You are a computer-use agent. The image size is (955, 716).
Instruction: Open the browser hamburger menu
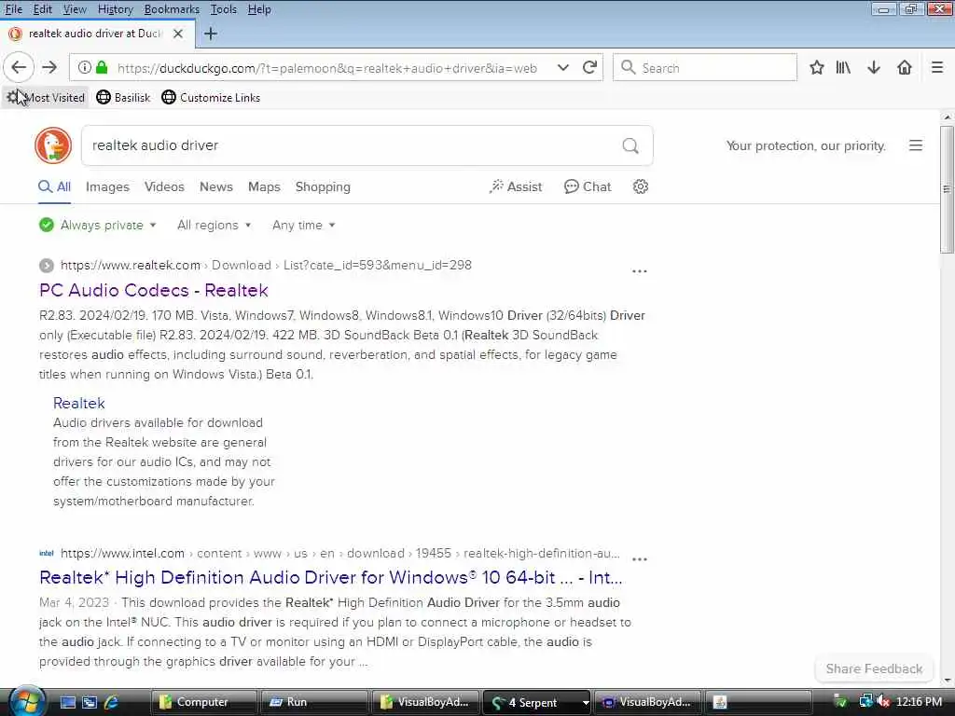(936, 67)
